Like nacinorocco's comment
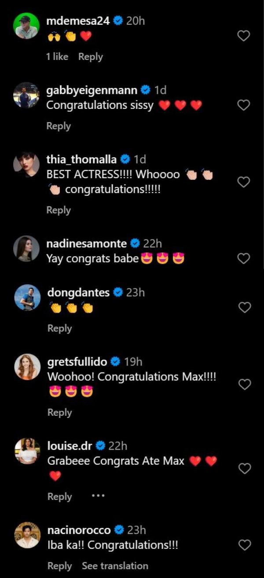This screenshot has height=578, width=264. 244,545
